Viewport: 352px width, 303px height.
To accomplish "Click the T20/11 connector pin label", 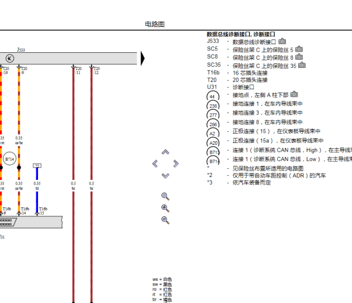I will click(78, 70).
